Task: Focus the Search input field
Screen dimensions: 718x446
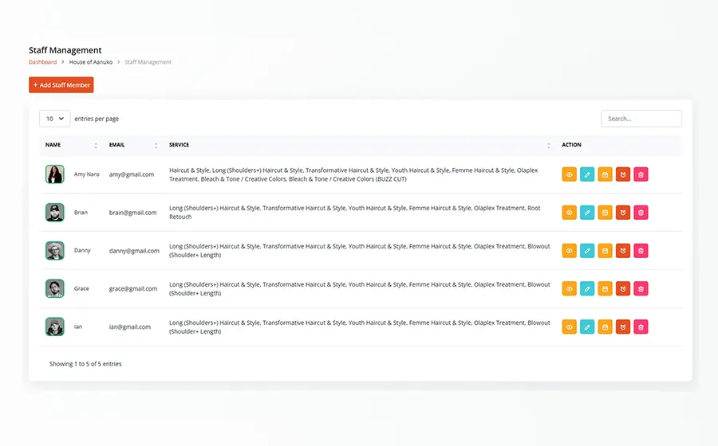Action: point(641,119)
